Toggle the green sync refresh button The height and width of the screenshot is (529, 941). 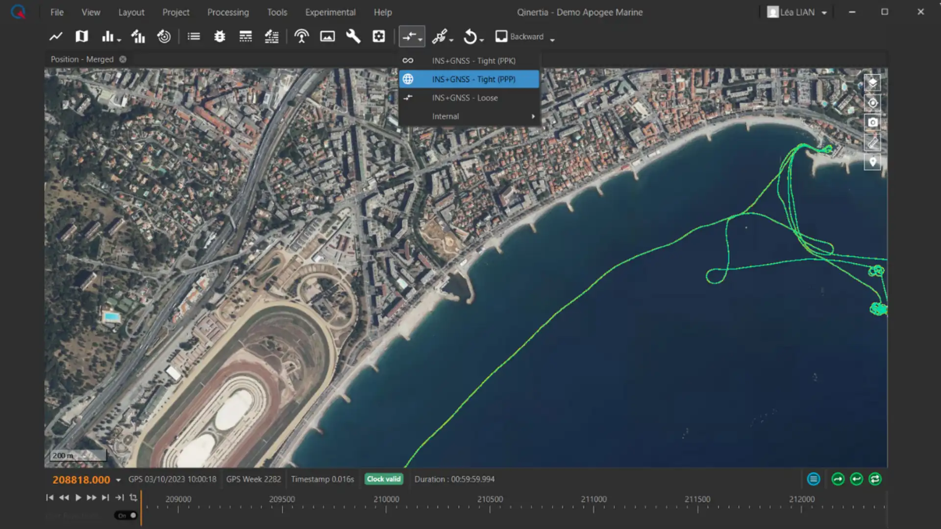pos(875,479)
